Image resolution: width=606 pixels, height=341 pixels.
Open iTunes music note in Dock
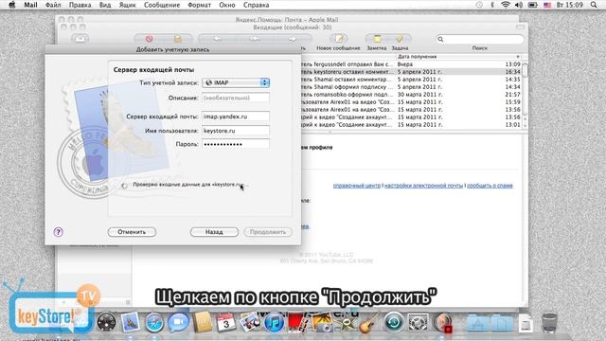(275, 322)
